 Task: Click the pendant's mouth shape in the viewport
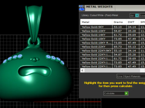coord(34,71)
